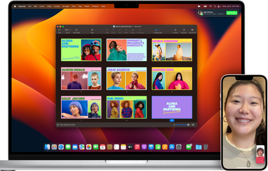Open Podcasts from the Dock
Viewport: 268px width, 171px height.
click(144, 147)
